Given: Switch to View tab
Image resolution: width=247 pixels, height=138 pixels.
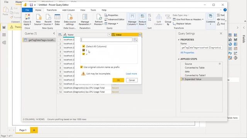Looking at the screenshot, I should tap(83, 10).
